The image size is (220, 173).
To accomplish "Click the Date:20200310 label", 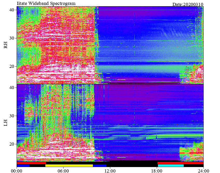I will (x=188, y=4).
